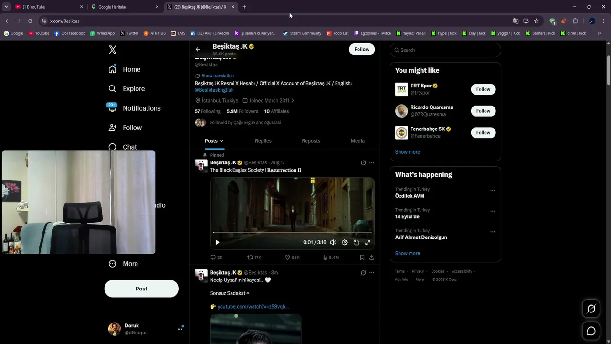Viewport: 611px width, 344px height.
Task: Open Chat in the X sidebar
Action: 123,147
